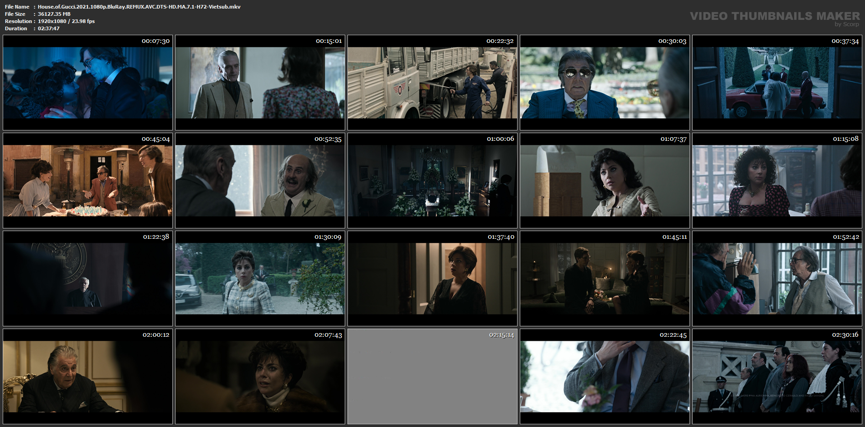Choose the thumbnail at 01:45:11
Image resolution: width=865 pixels, height=427 pixels.
pos(605,278)
